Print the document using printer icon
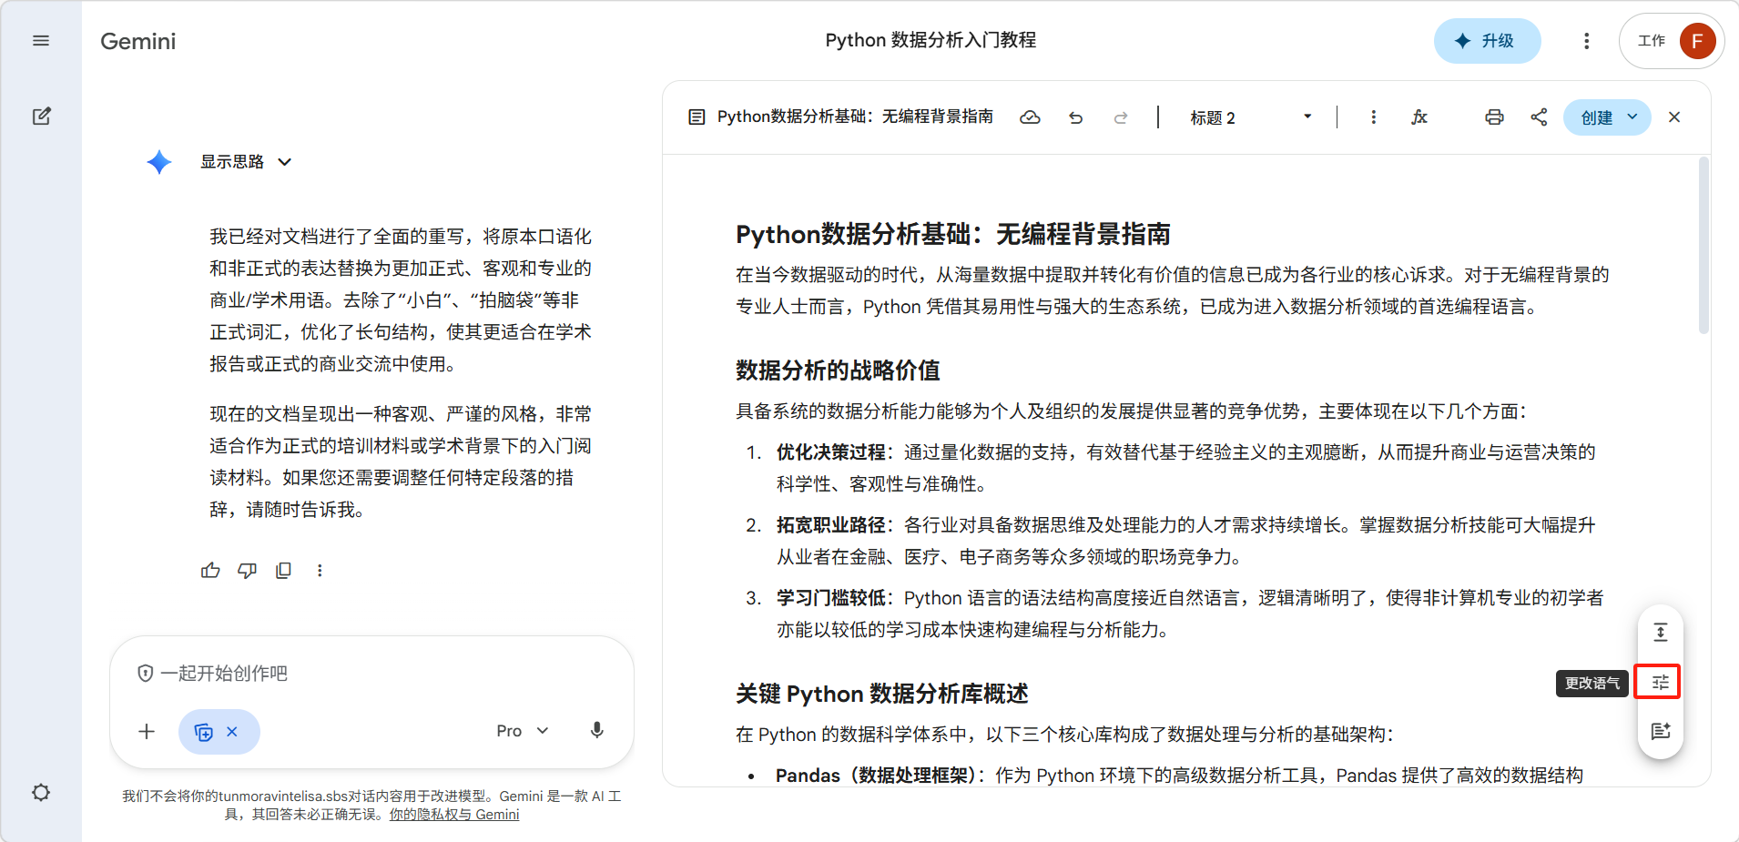 pos(1494,117)
